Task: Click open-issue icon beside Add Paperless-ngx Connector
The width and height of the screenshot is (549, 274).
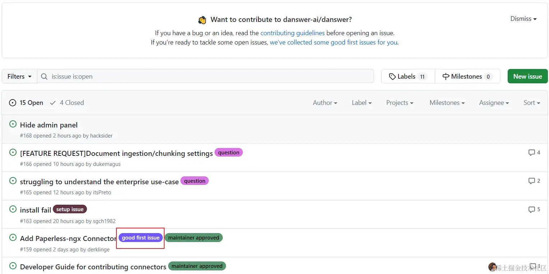Action: pyautogui.click(x=13, y=238)
